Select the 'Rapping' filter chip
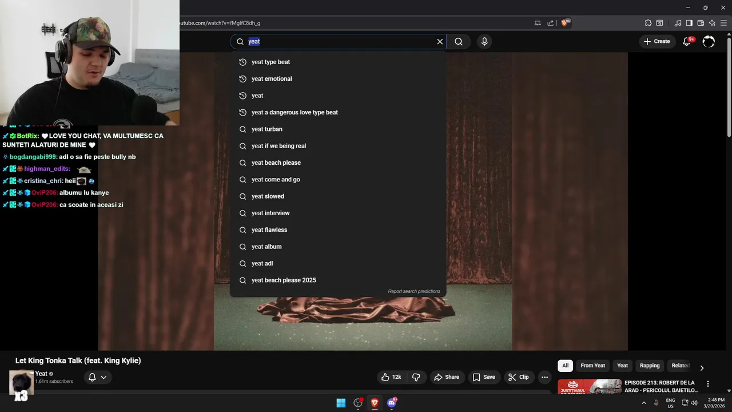Viewport: 732px width, 412px height. point(650,366)
